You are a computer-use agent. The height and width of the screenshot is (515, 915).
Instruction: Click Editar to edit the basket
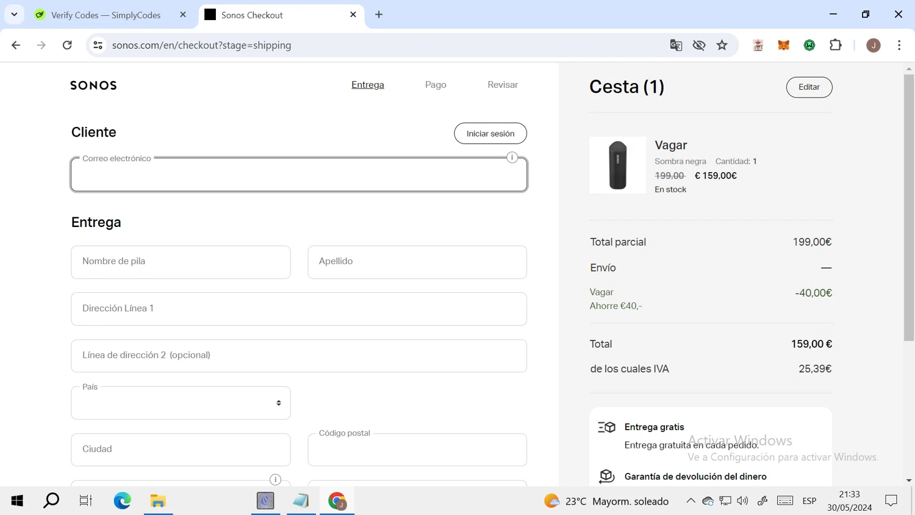pos(809,87)
